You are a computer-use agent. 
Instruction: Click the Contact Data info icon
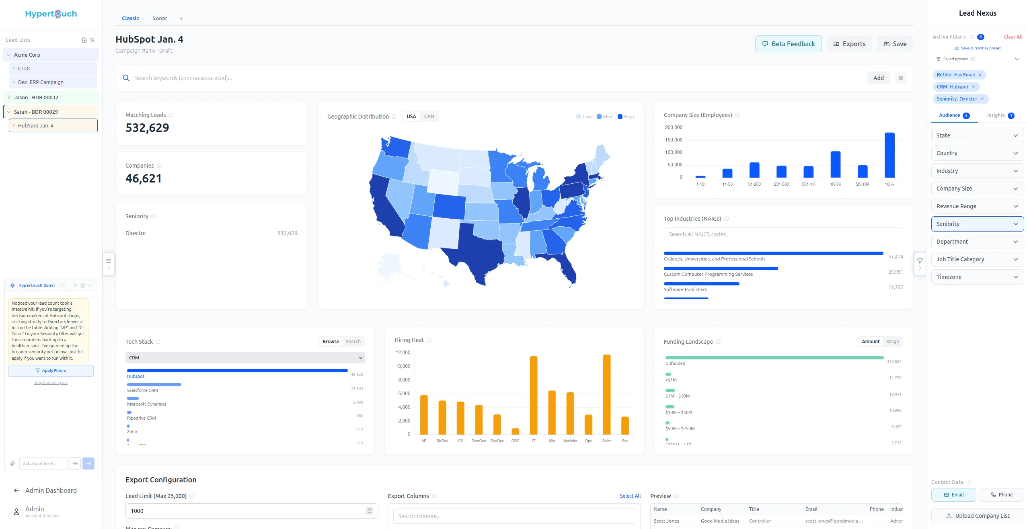[x=969, y=482]
